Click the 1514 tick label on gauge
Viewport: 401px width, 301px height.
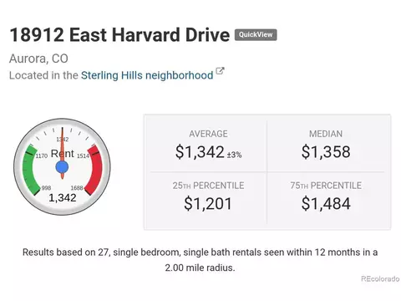[x=83, y=156]
